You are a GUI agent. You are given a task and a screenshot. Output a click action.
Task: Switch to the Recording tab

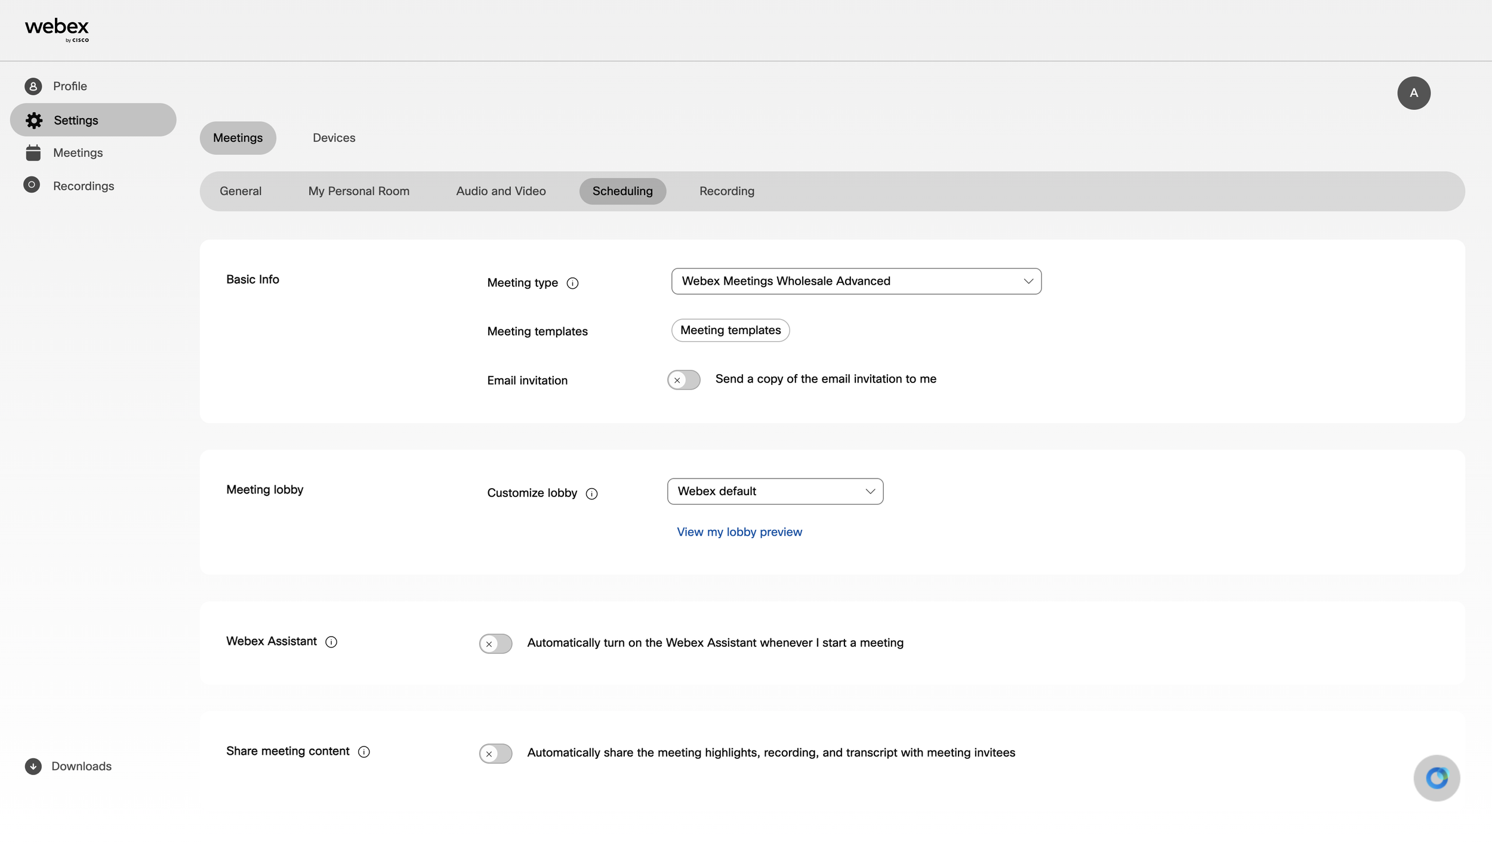(727, 191)
